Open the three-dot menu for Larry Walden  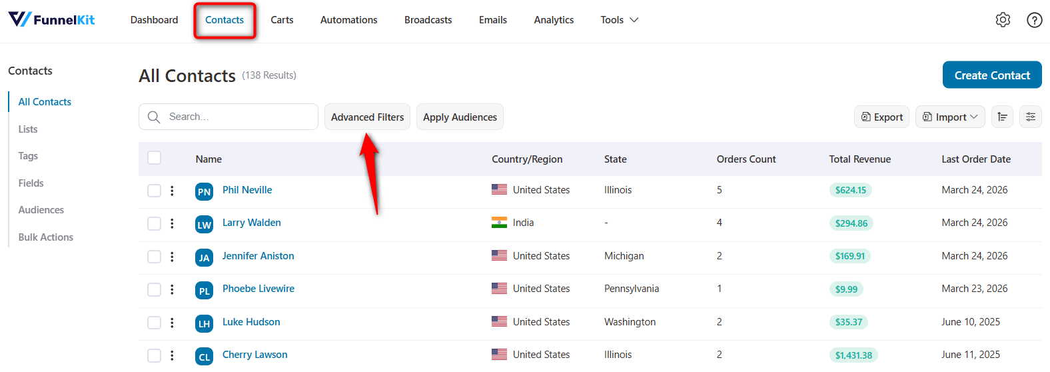(172, 223)
